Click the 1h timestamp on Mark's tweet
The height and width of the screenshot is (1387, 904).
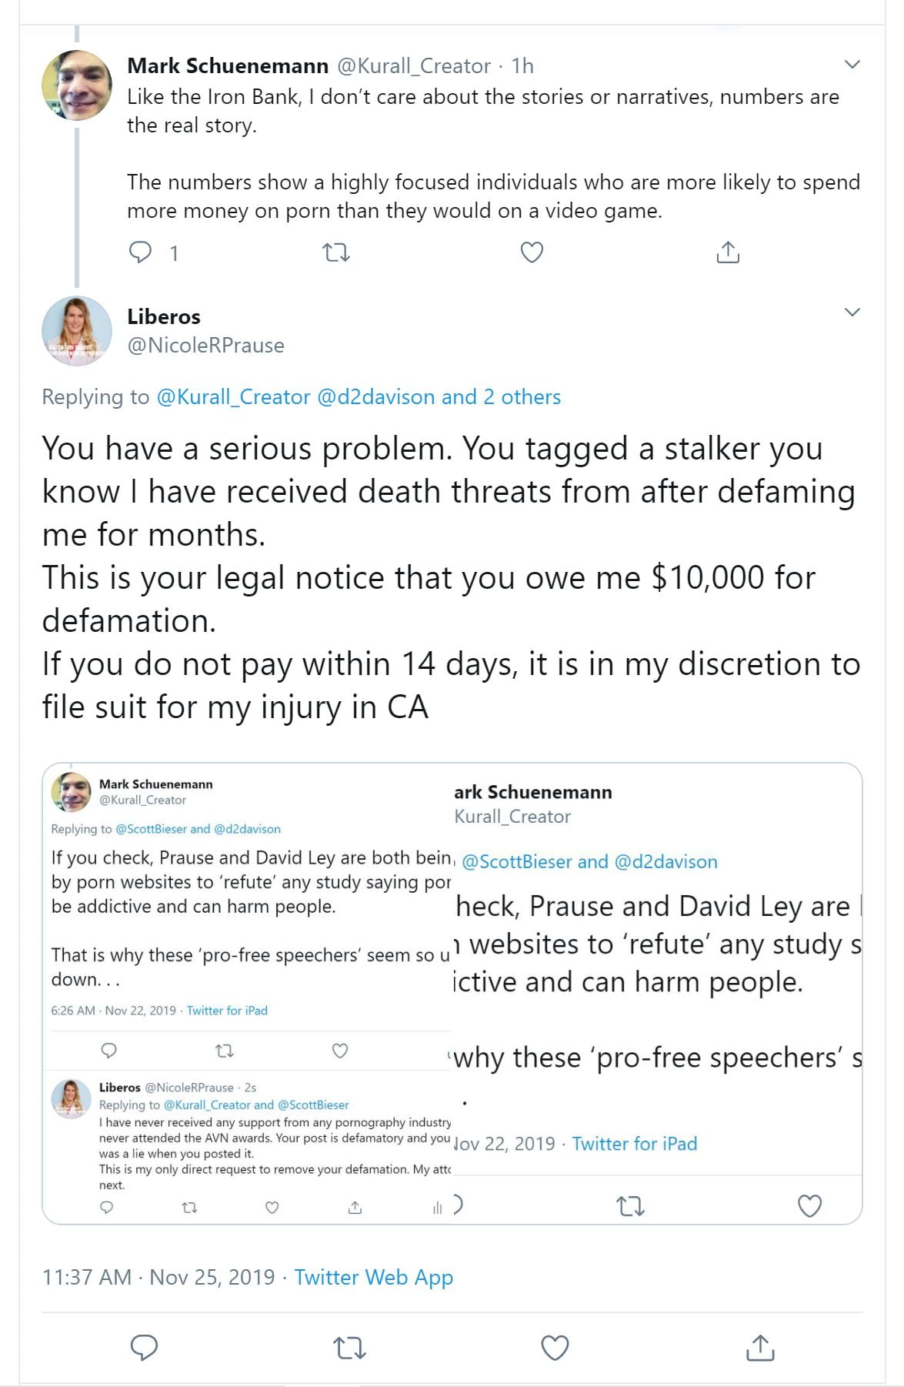tap(522, 66)
